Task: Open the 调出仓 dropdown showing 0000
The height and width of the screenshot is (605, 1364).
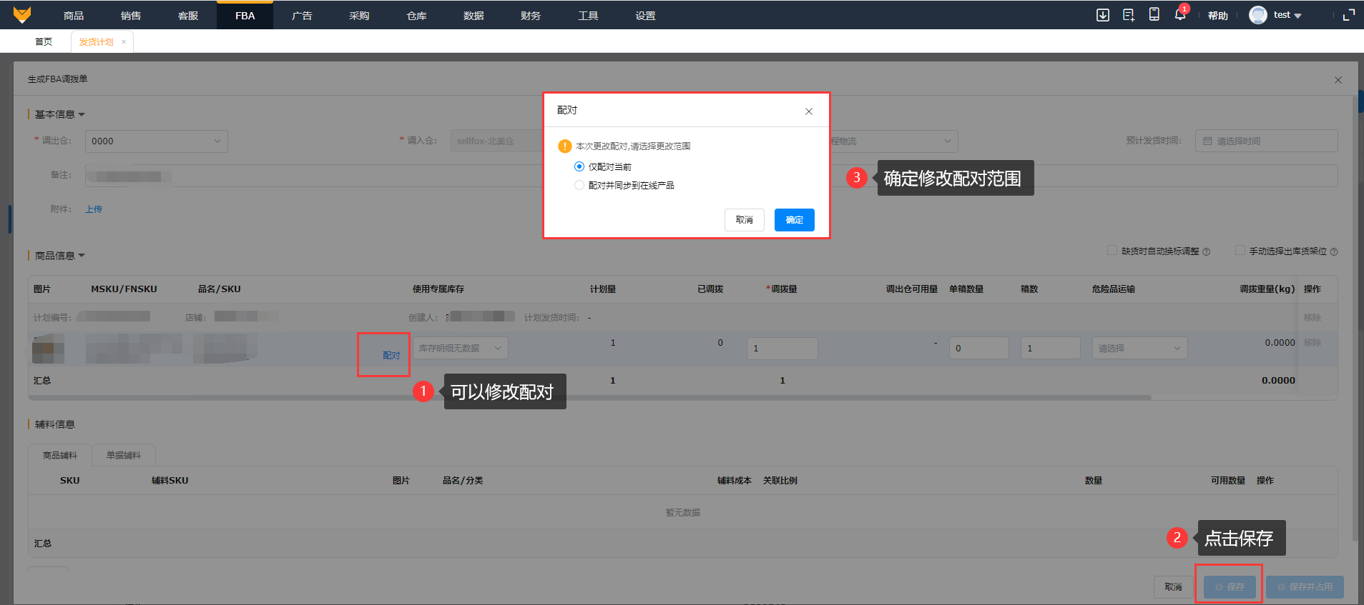Action: coord(156,141)
